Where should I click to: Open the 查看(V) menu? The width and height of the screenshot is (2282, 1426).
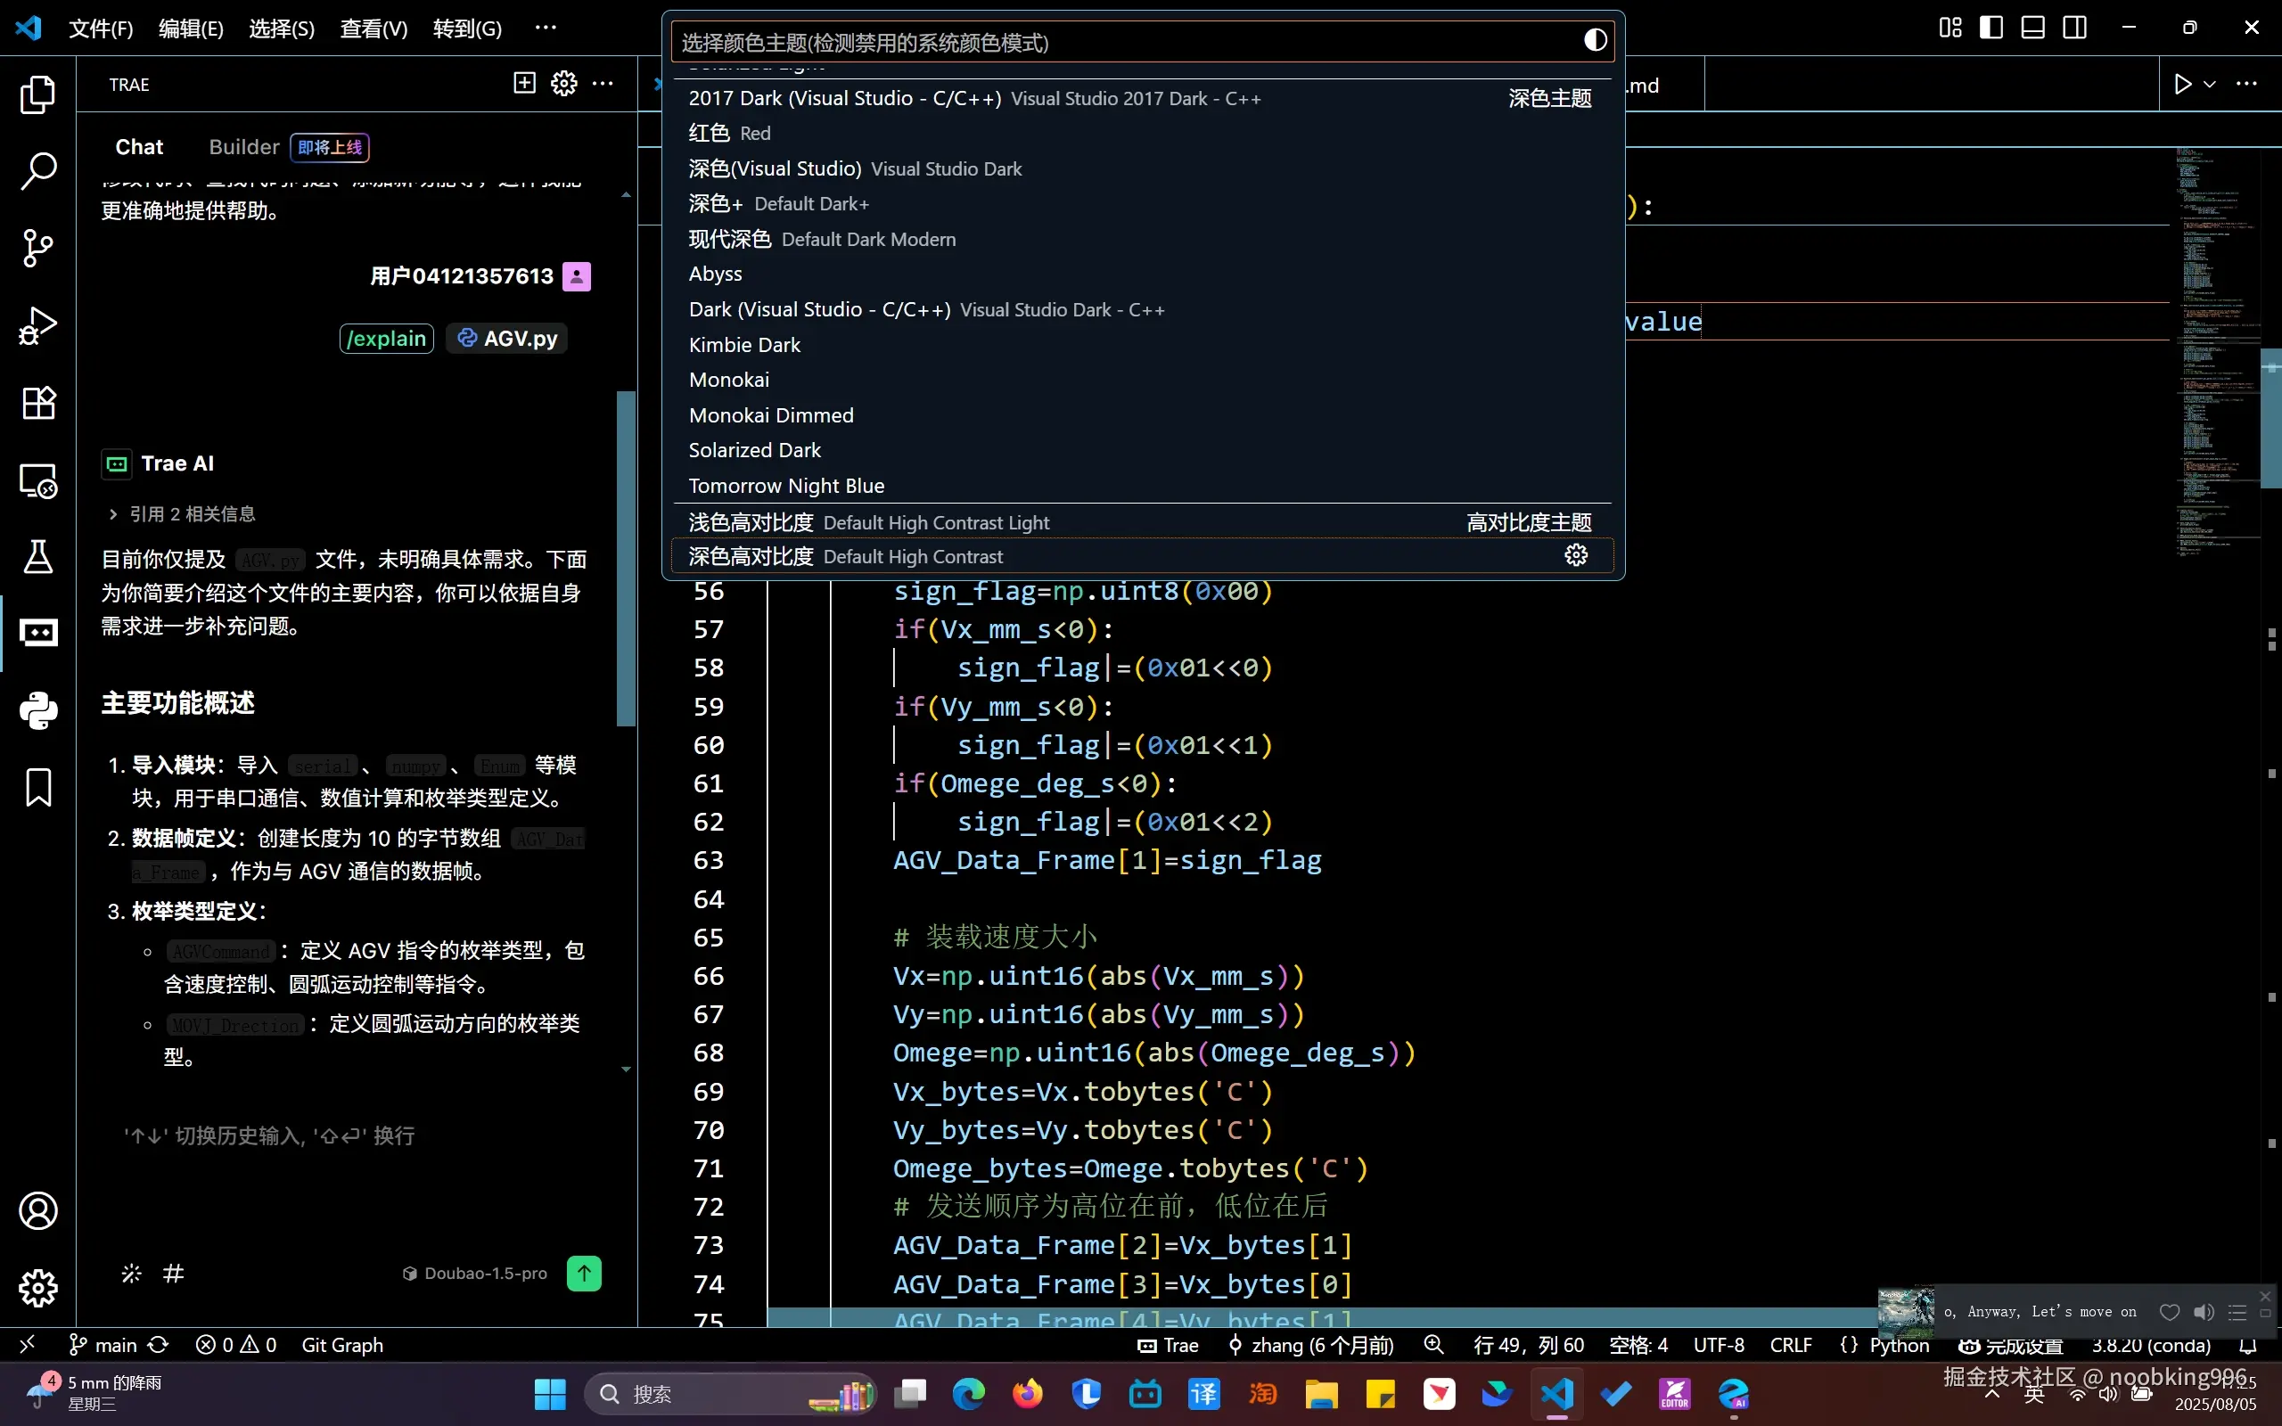pos(373,29)
